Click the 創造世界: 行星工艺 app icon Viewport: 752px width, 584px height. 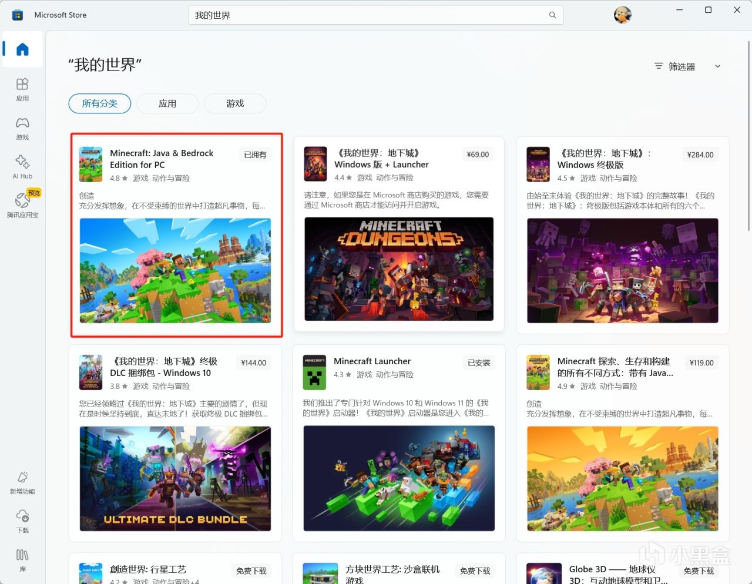tap(90, 573)
